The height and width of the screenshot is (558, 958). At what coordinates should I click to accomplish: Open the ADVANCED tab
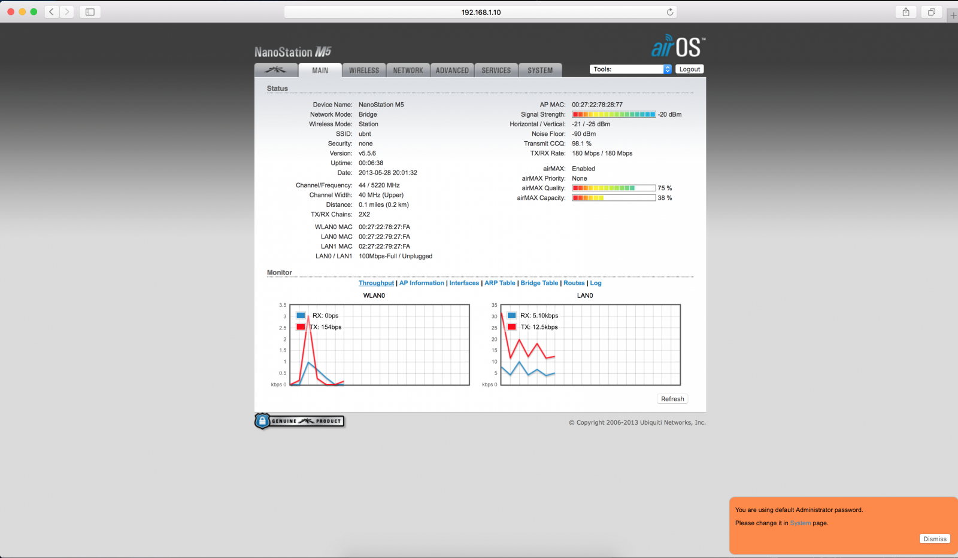point(452,70)
